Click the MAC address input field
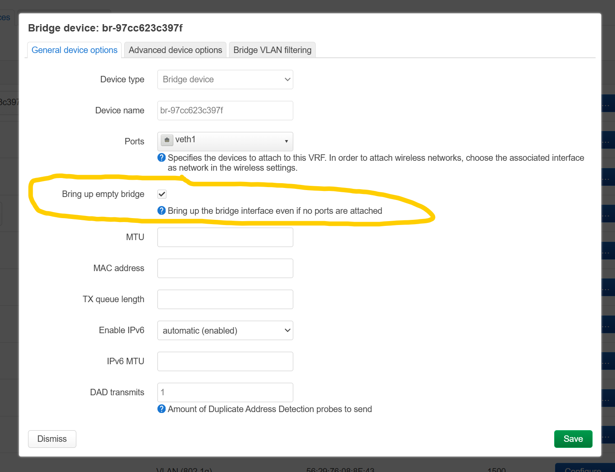 click(x=225, y=269)
